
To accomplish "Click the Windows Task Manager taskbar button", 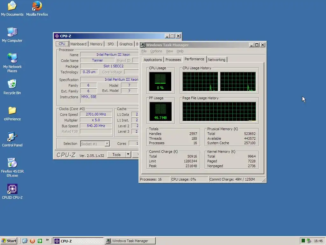I will click(130, 241).
